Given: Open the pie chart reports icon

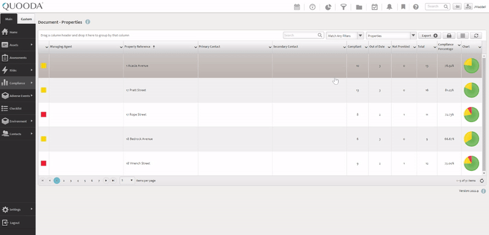Looking at the screenshot, I should click(x=328, y=7).
